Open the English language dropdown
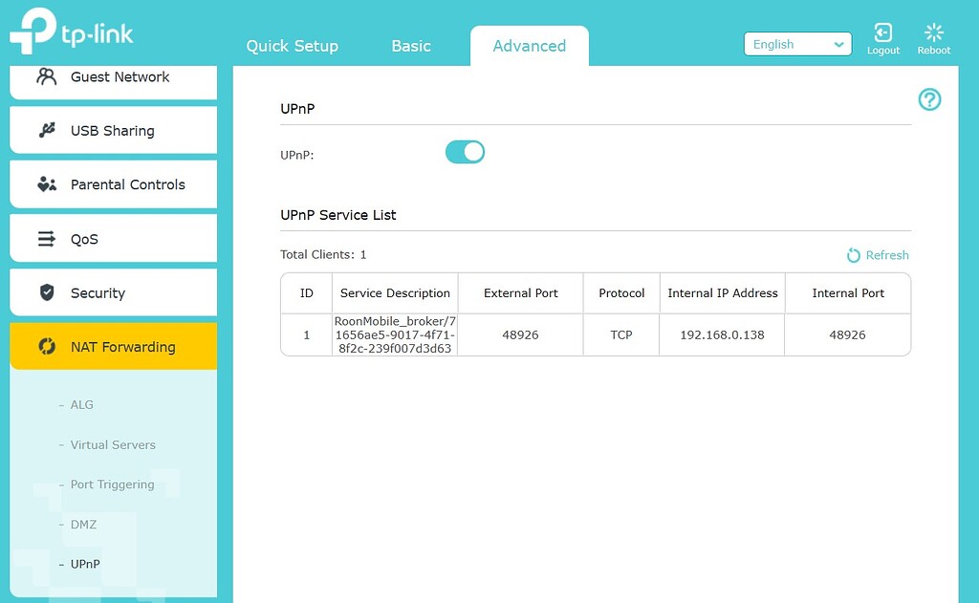Screen dimensions: 979x603 coord(797,44)
